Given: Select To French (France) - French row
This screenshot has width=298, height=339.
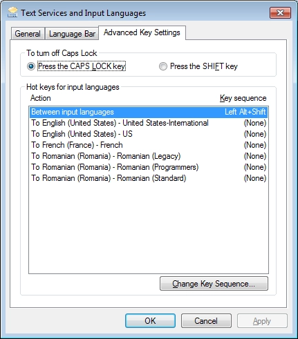Looking at the screenshot, I should pos(149,145).
